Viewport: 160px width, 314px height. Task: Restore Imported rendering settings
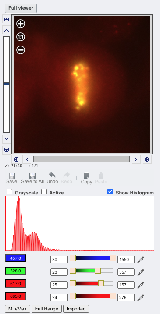click(76, 309)
